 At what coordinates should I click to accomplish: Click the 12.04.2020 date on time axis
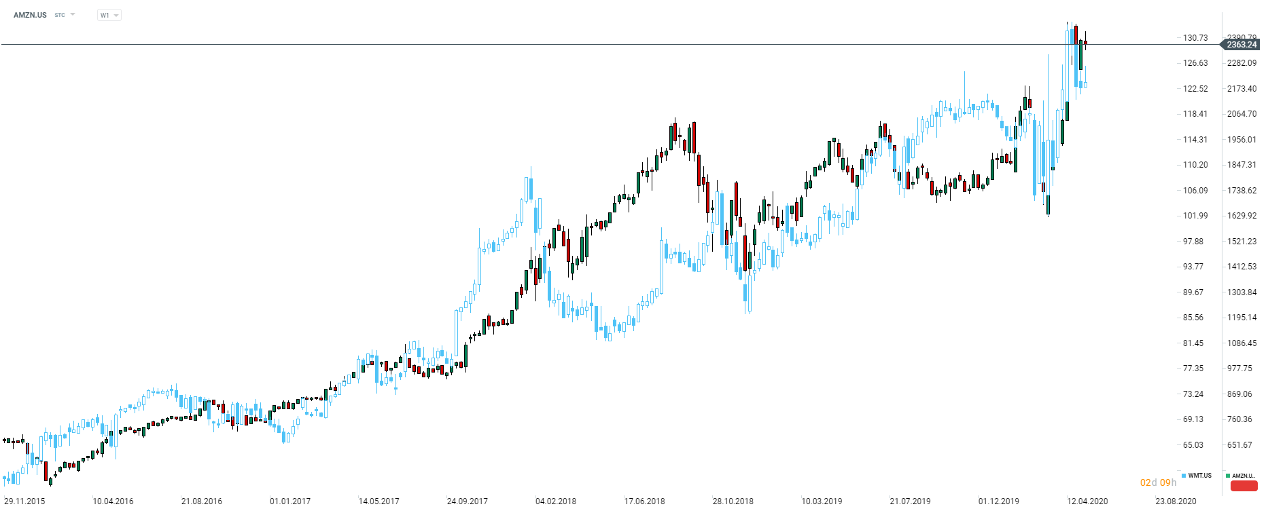pos(1087,501)
